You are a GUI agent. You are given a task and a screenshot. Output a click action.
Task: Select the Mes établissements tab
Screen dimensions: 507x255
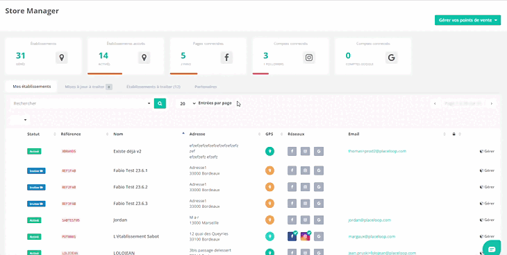(x=32, y=87)
